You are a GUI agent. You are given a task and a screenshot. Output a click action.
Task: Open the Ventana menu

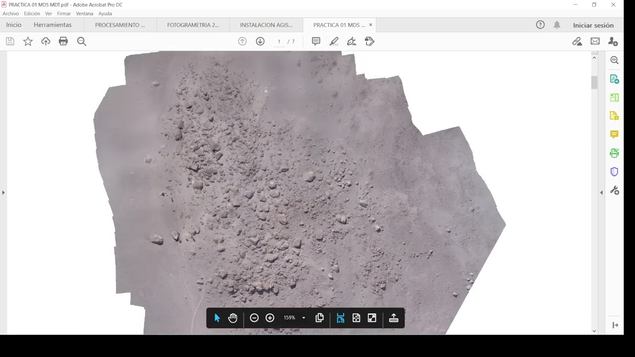coord(84,13)
